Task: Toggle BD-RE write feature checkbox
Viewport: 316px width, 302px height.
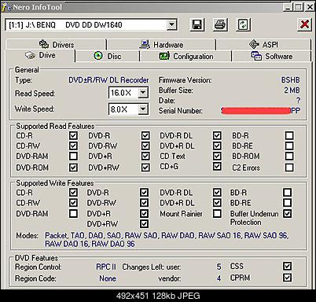Action: coord(288,203)
